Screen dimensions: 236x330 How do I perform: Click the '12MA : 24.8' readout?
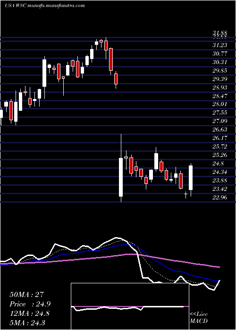click(29, 313)
